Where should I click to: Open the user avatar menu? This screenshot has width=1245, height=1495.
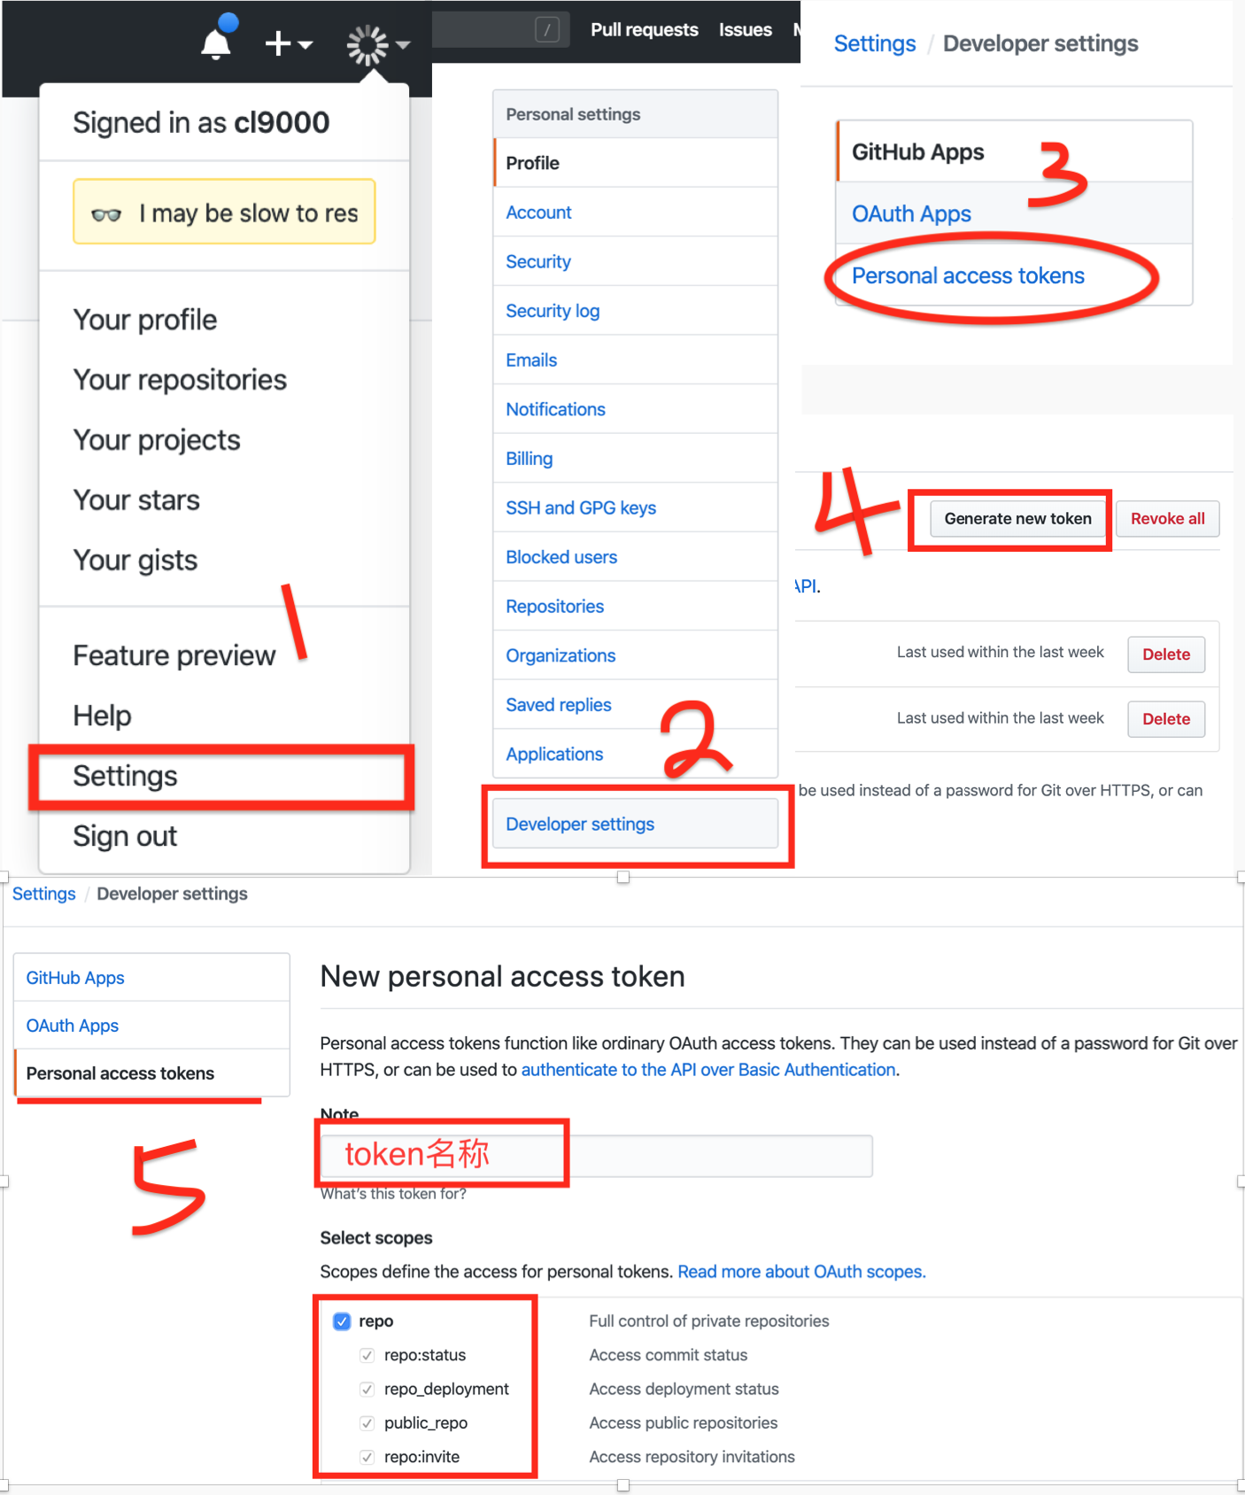pos(367,45)
